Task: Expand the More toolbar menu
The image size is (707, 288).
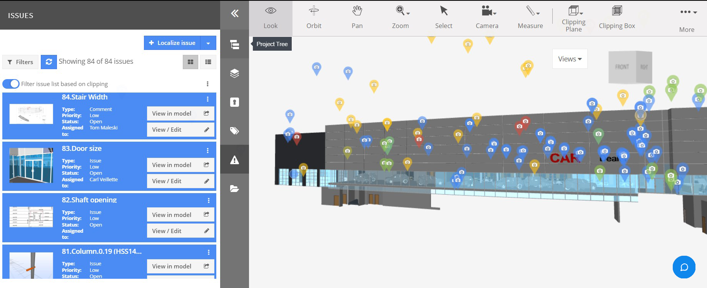Action: (687, 18)
